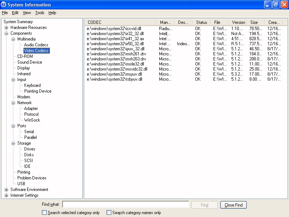Select Protocol under Network
The image size is (289, 217).
tap(31, 114)
